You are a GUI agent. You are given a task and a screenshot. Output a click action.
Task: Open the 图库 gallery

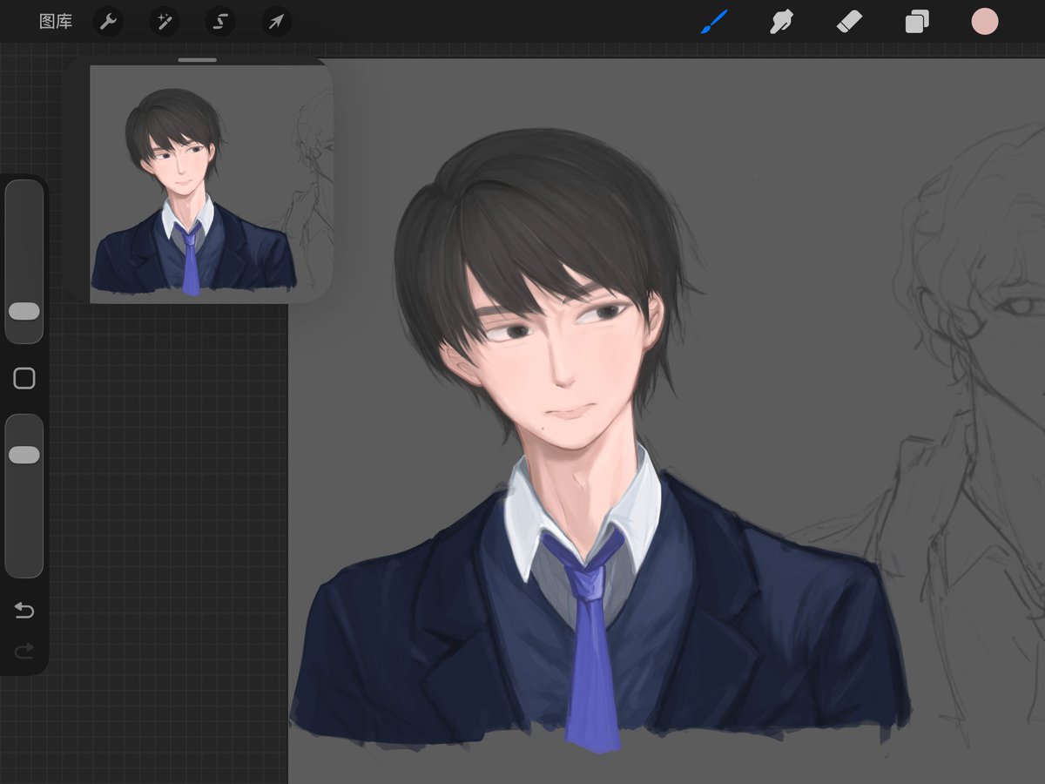point(56,22)
